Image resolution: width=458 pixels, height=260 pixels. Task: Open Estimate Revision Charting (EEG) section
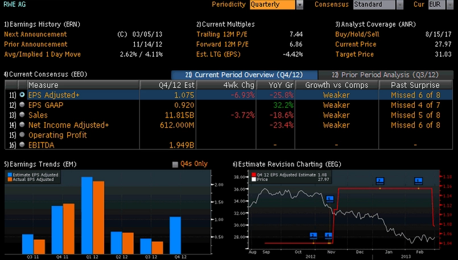[287, 165]
